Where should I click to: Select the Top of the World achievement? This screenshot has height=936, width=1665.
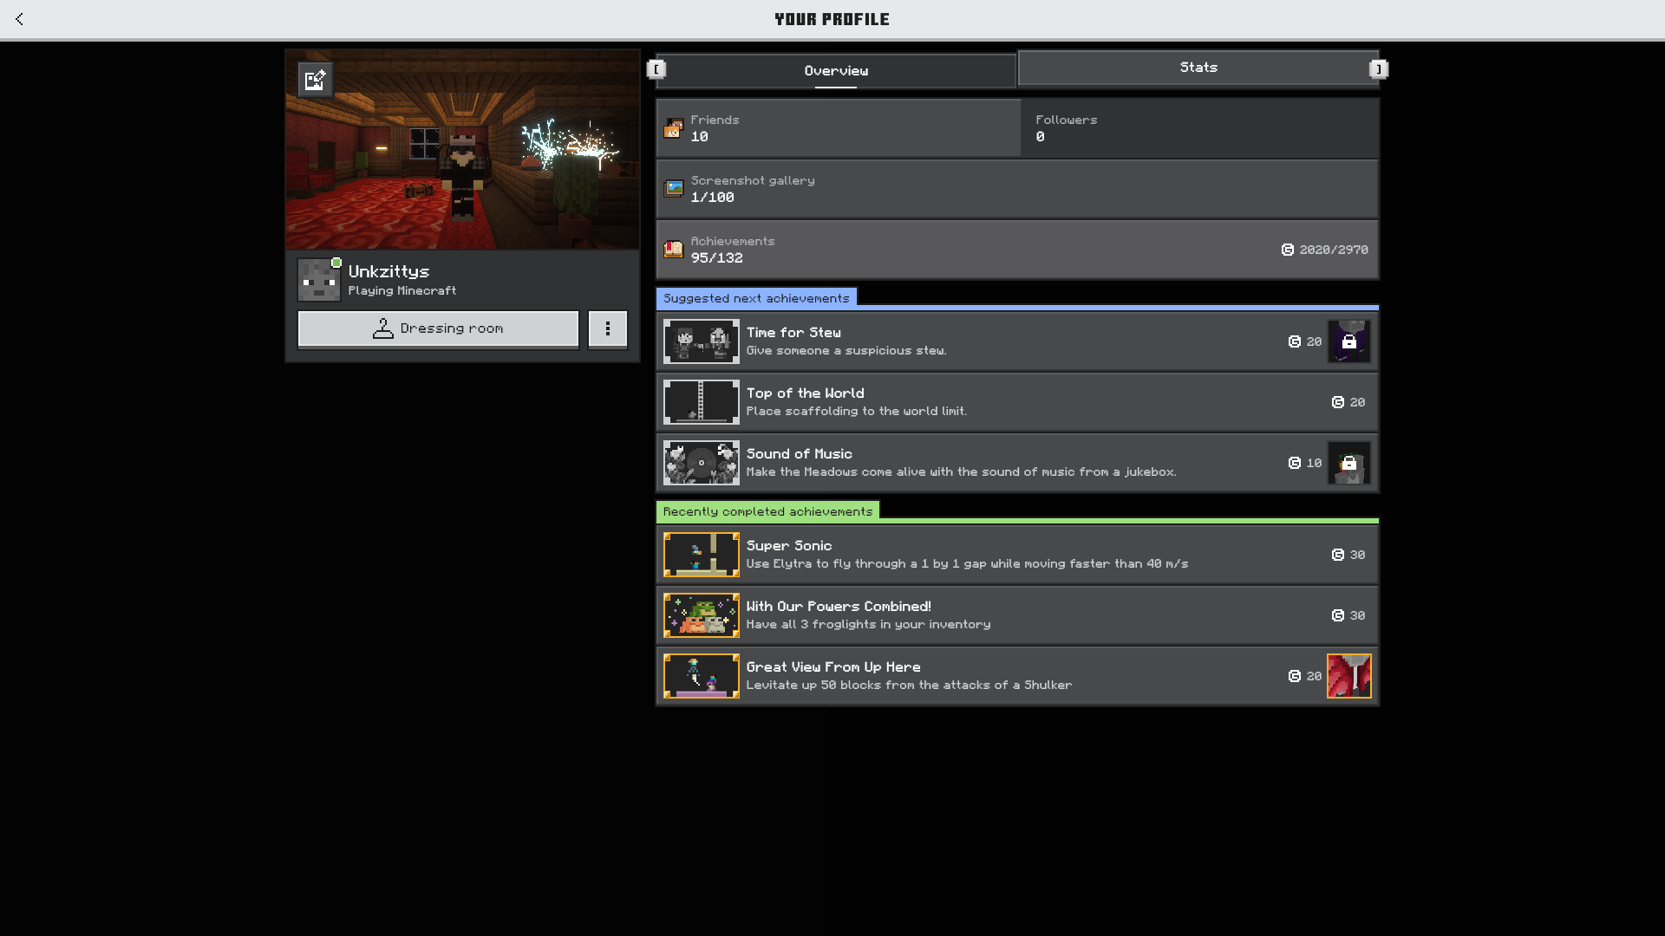click(1016, 402)
